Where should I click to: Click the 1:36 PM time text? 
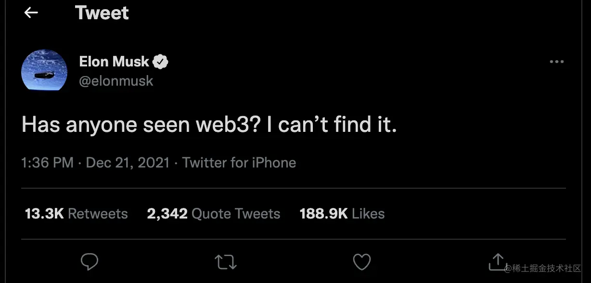coord(48,163)
